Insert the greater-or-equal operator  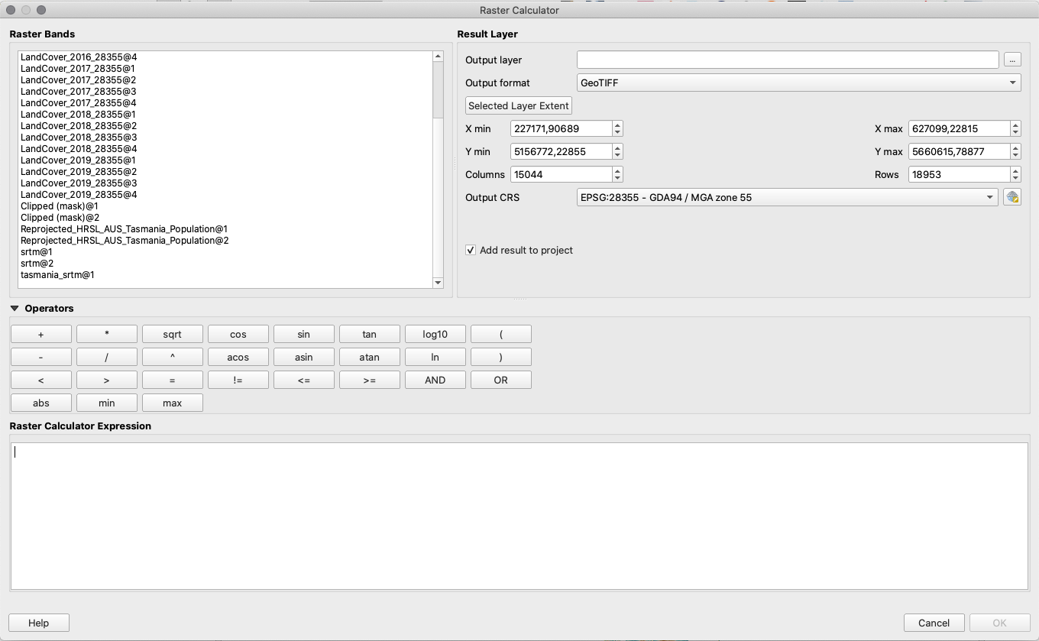[370, 380]
